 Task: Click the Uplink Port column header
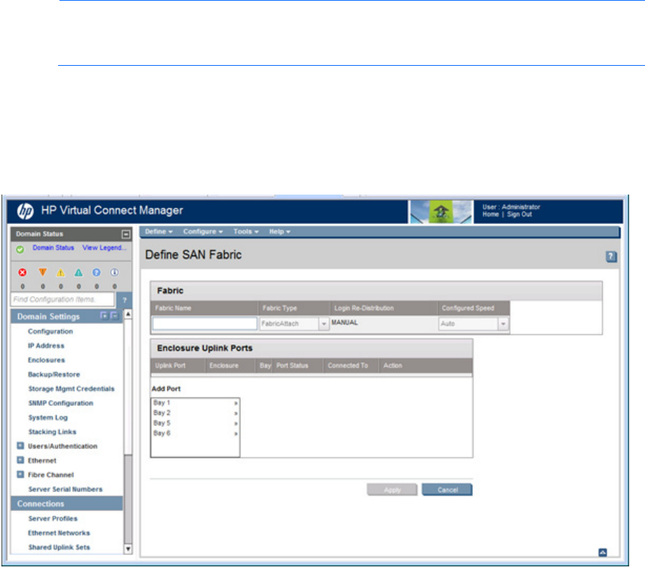[170, 365]
